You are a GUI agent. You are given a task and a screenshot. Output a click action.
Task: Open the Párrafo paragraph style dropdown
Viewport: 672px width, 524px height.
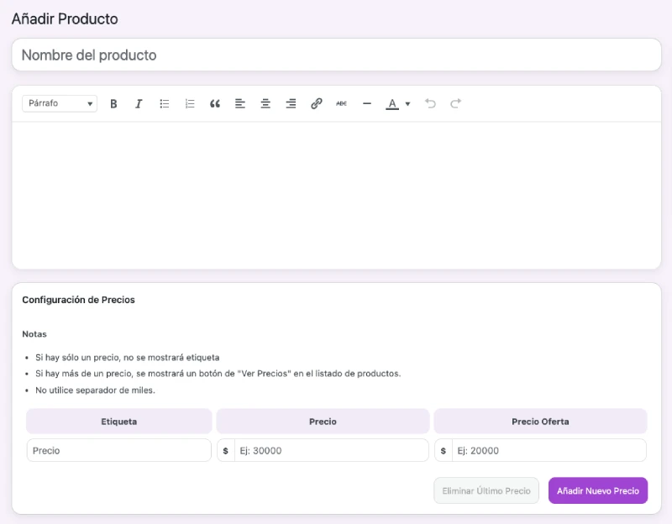(59, 102)
